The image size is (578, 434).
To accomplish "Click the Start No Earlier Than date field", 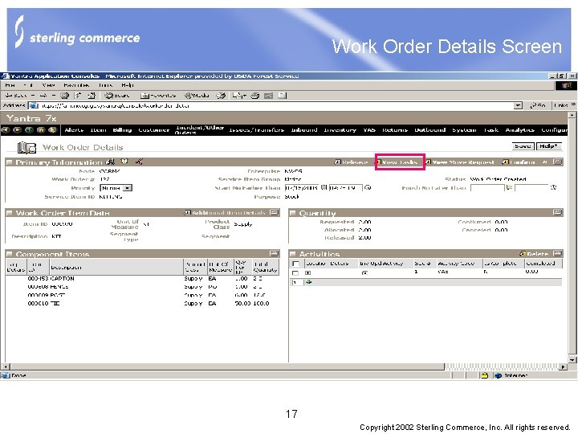I will click(302, 188).
